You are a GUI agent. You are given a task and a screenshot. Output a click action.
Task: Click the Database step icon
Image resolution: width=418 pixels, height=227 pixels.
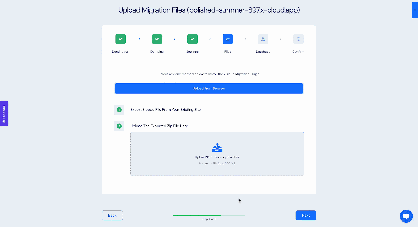263,39
